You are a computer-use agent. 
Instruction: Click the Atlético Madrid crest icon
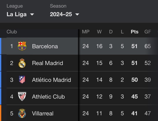pos(22,80)
